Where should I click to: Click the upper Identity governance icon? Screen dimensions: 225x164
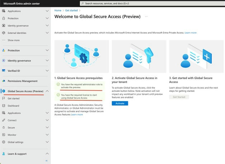point(4,26)
